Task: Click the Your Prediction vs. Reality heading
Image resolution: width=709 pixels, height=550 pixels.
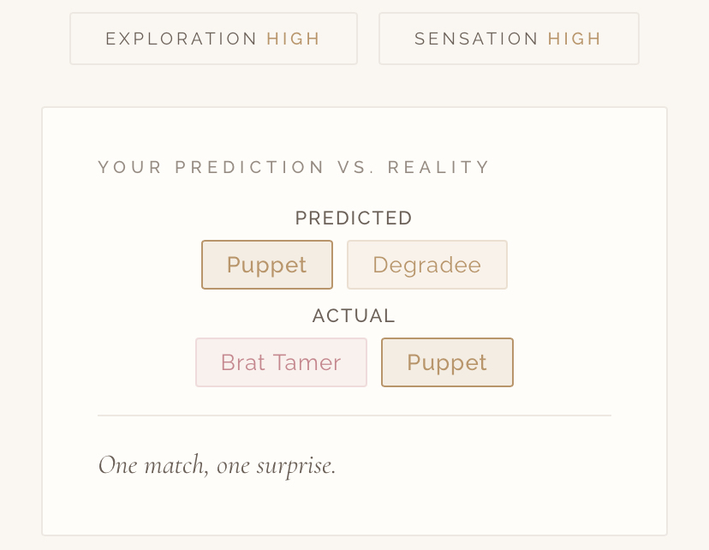Action: tap(295, 167)
